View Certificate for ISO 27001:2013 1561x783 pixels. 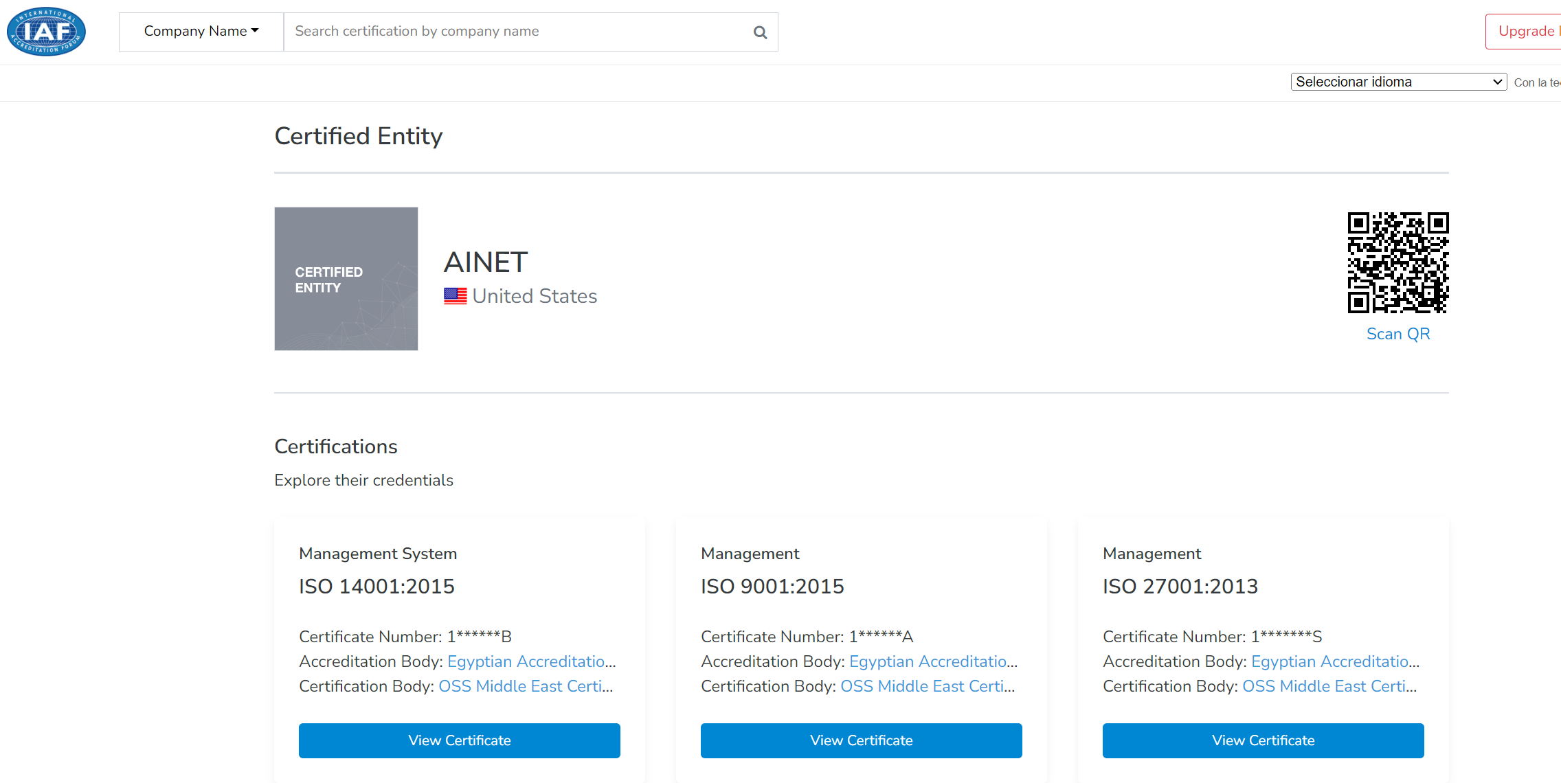1263,740
